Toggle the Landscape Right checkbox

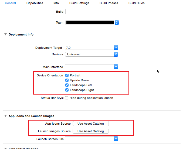[x=67, y=90]
